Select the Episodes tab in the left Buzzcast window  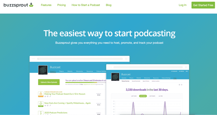point(53,71)
